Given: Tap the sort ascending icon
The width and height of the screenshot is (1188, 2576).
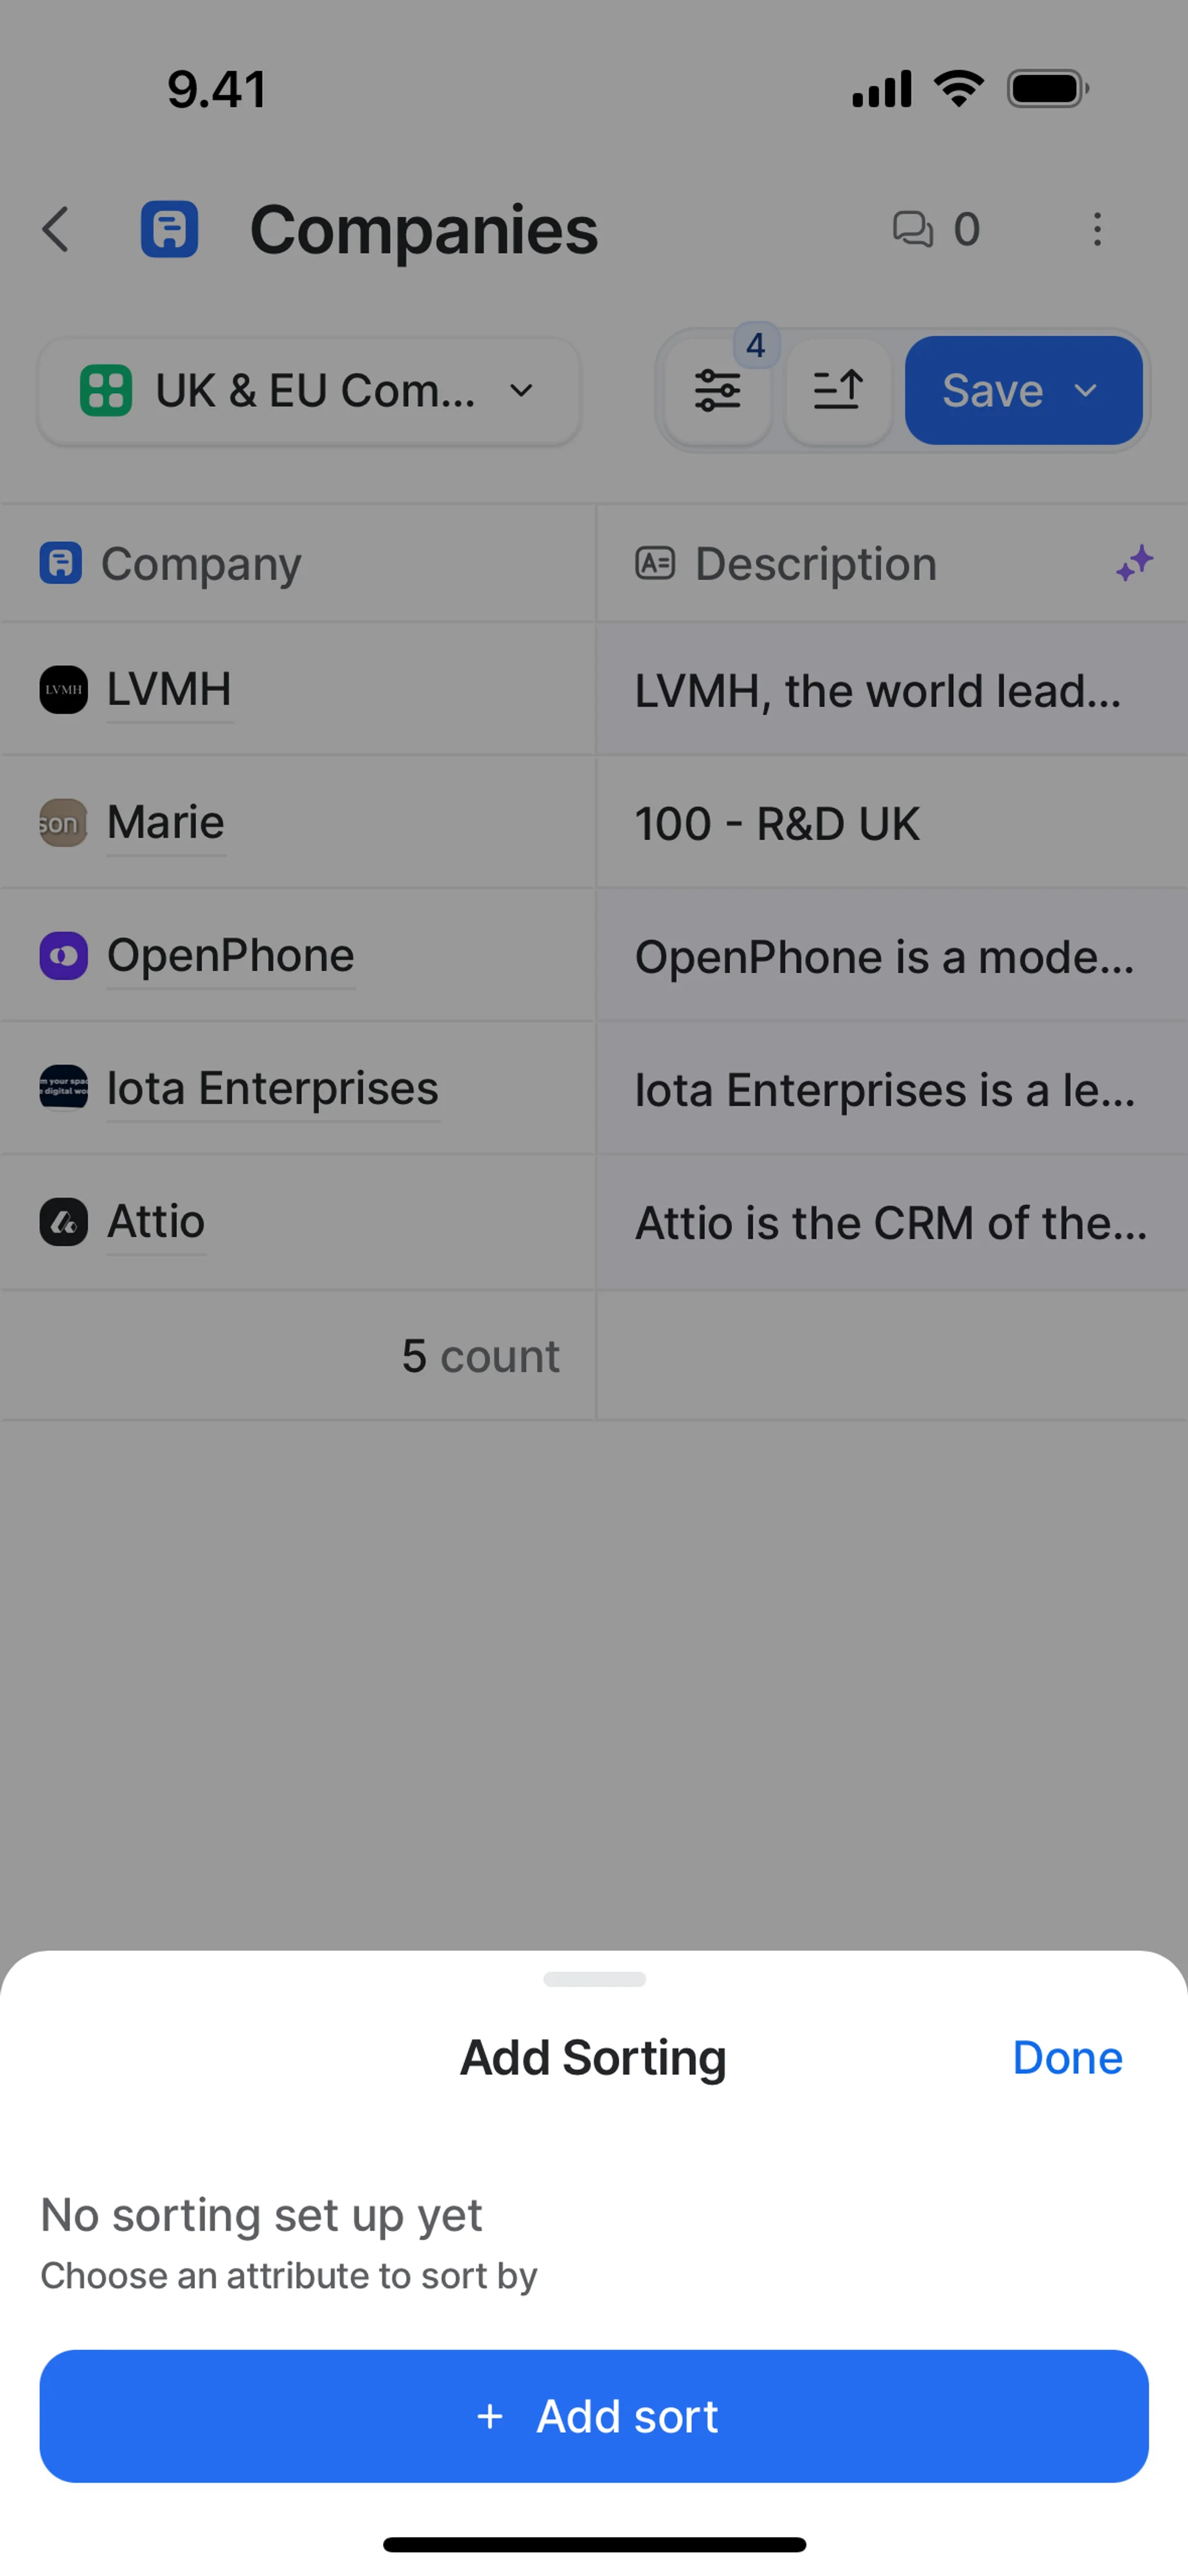Looking at the screenshot, I should 837,390.
